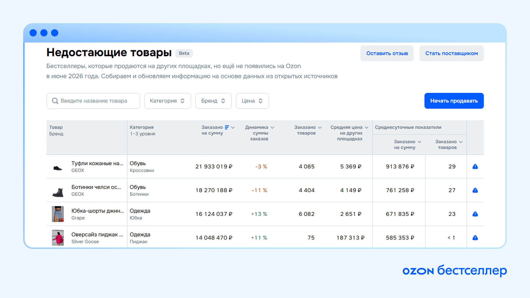
Task: Click the notification bell for Оверсайз пиджак row
Action: pos(475,238)
